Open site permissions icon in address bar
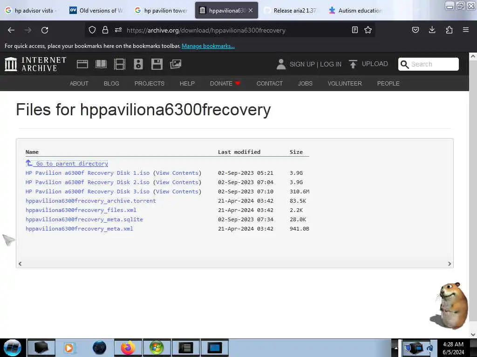Viewport: 477px width, 357px height. [118, 30]
